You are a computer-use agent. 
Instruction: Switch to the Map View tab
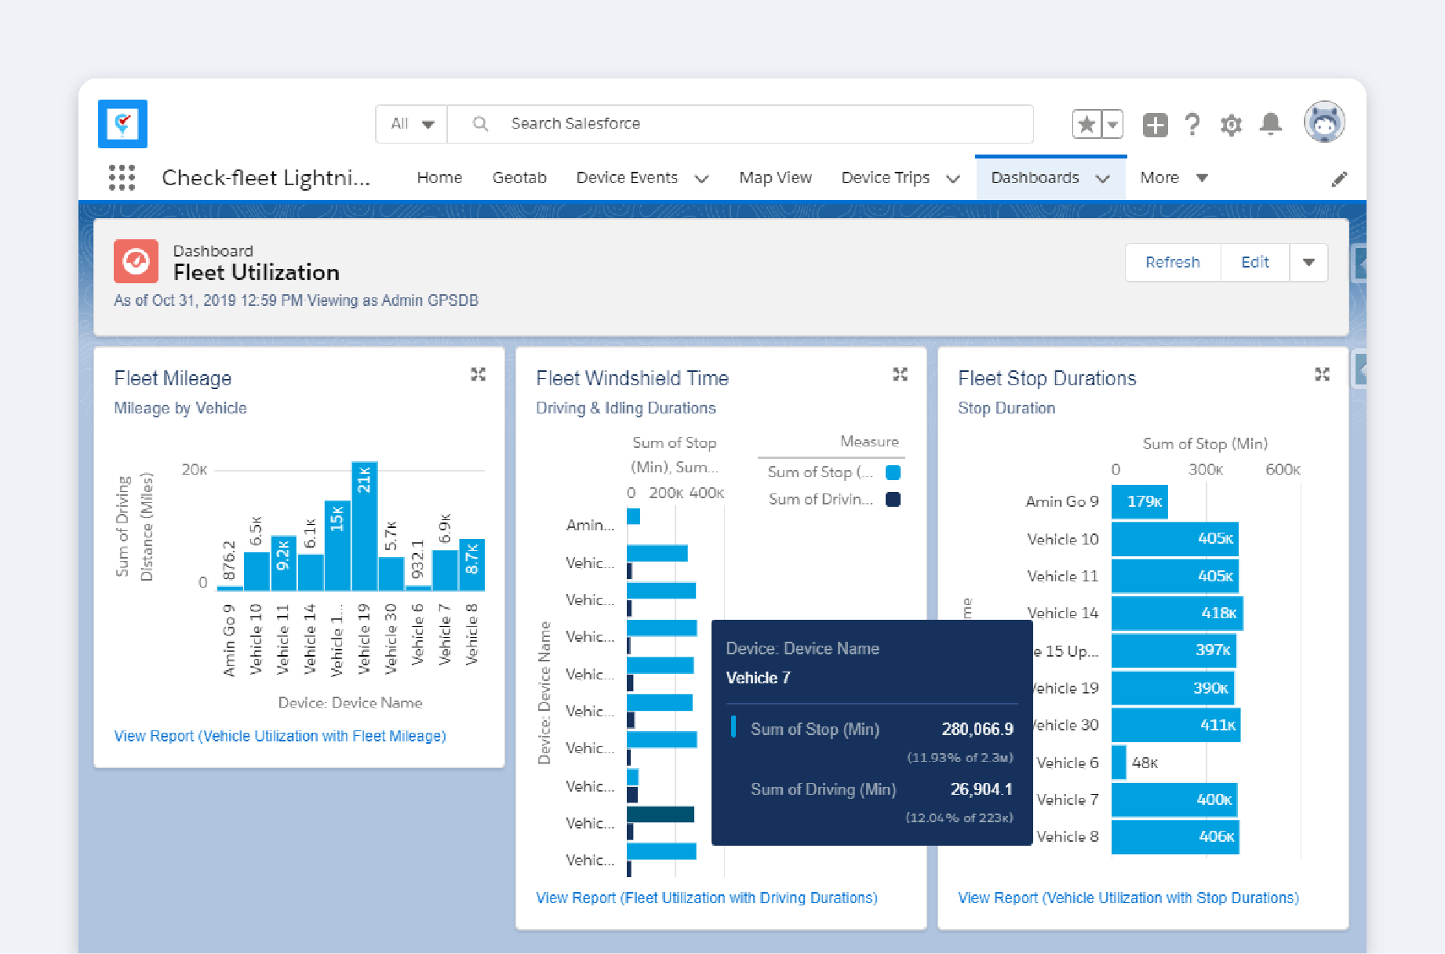(775, 177)
